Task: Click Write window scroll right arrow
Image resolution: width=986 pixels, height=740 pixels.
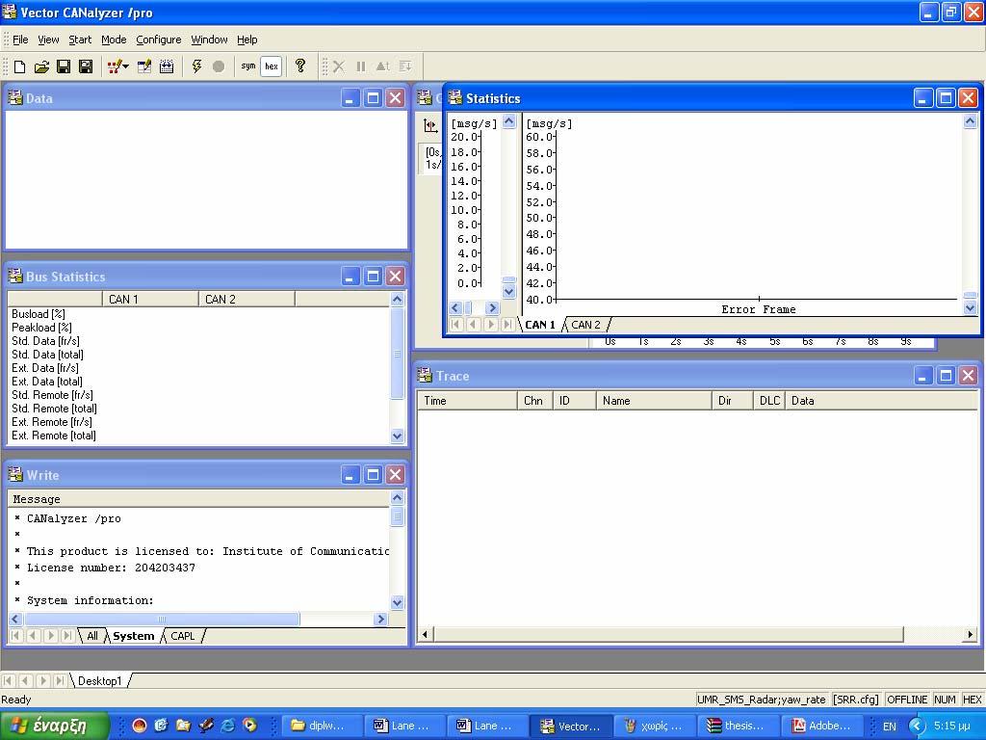Action: [379, 620]
